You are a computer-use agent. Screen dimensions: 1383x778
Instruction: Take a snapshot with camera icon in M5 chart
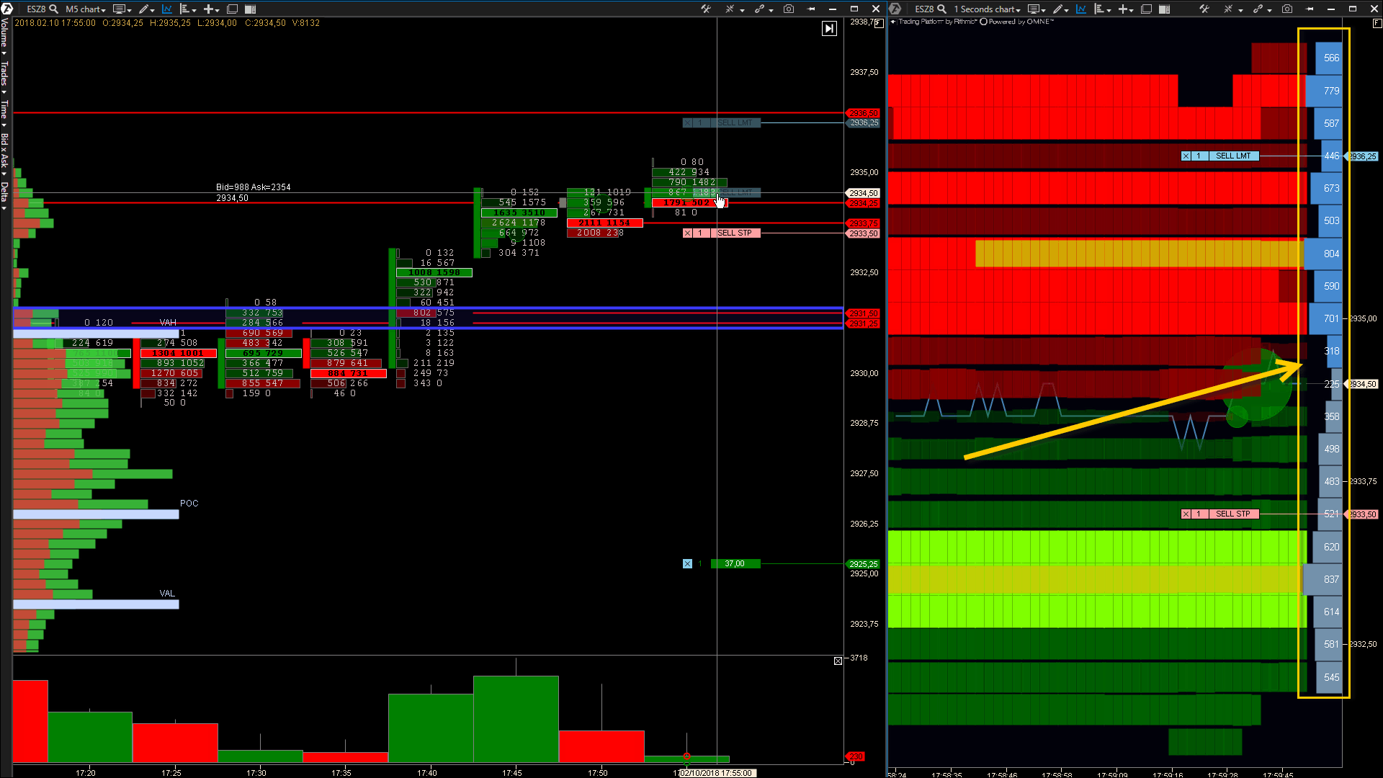click(789, 9)
